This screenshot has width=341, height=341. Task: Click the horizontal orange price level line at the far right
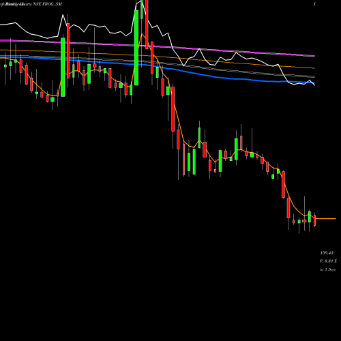click(x=326, y=219)
